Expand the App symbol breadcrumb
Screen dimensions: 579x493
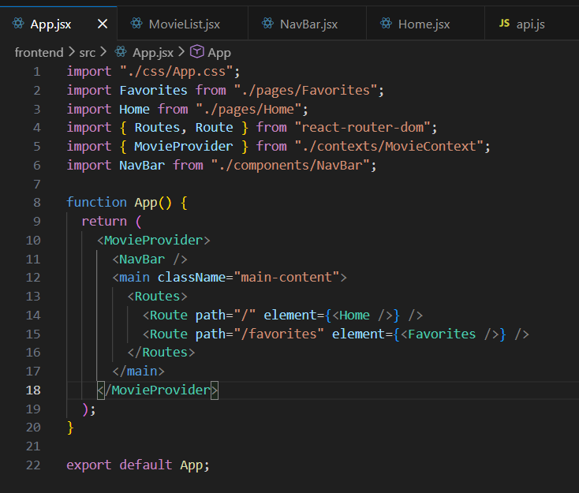point(219,52)
